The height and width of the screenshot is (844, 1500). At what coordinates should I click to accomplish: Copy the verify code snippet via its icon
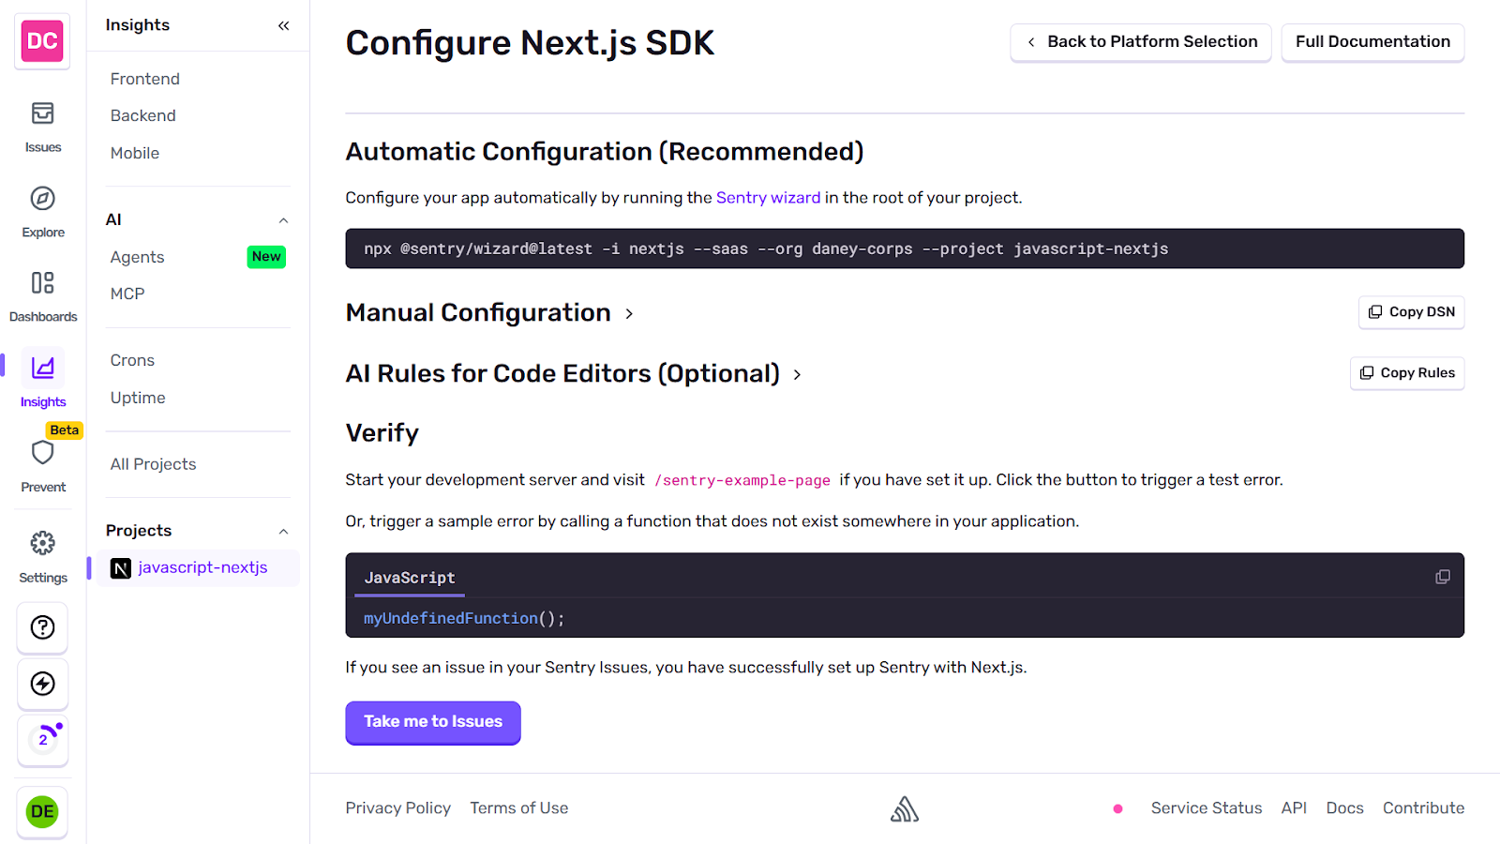coord(1442,576)
